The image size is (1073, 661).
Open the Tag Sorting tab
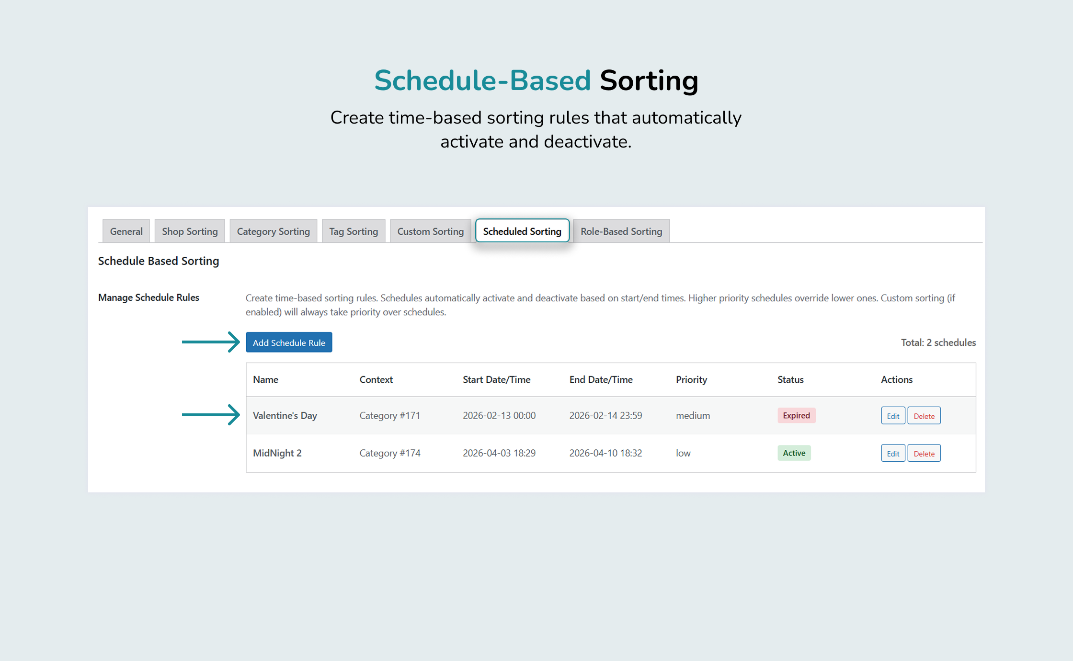coord(354,231)
